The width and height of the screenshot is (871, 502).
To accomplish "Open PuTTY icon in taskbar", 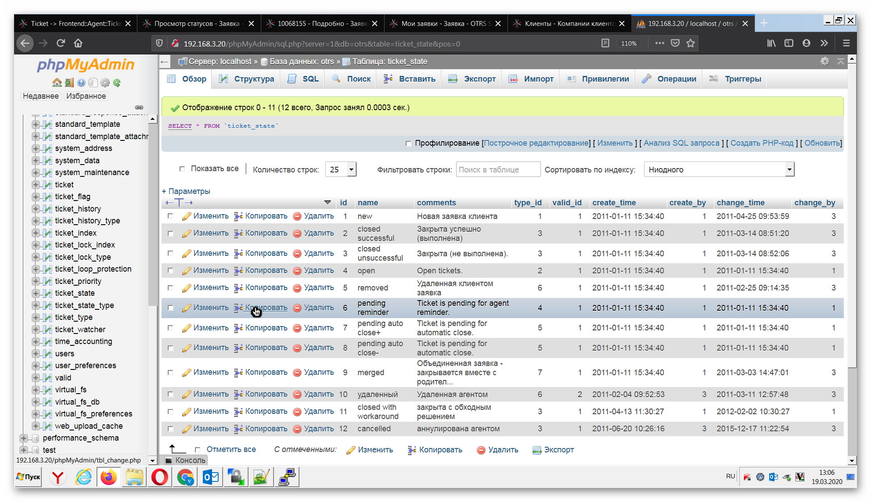I will pos(288,477).
